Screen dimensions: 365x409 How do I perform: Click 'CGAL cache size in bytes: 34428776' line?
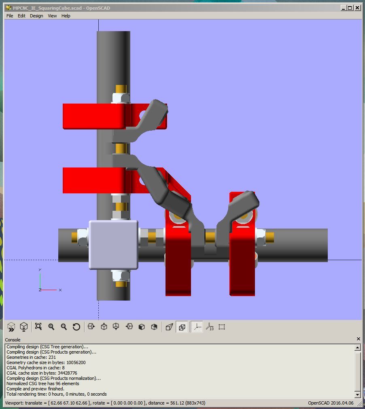tap(42, 373)
